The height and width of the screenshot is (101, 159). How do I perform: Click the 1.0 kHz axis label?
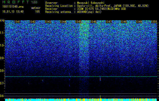tap(2, 46)
